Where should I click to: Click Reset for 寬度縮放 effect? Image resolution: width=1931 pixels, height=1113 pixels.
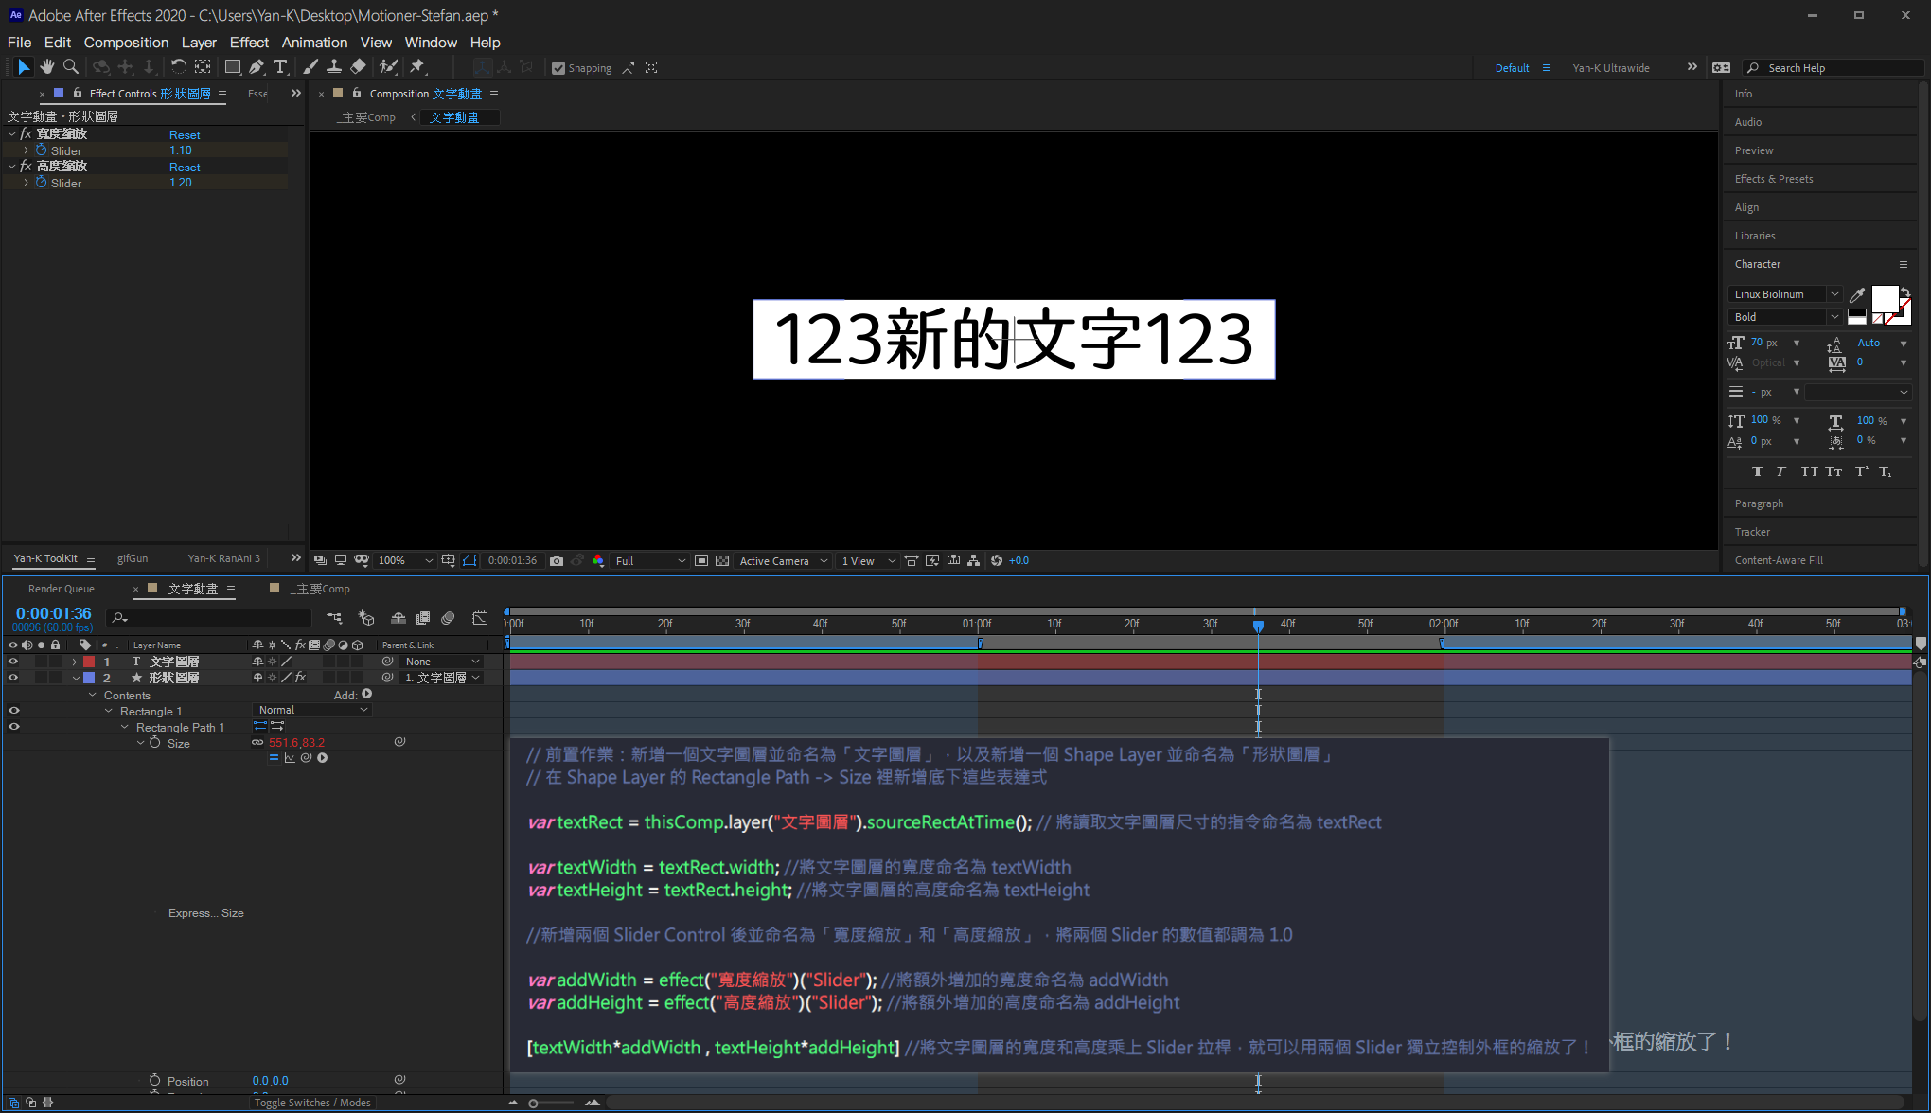click(x=185, y=135)
